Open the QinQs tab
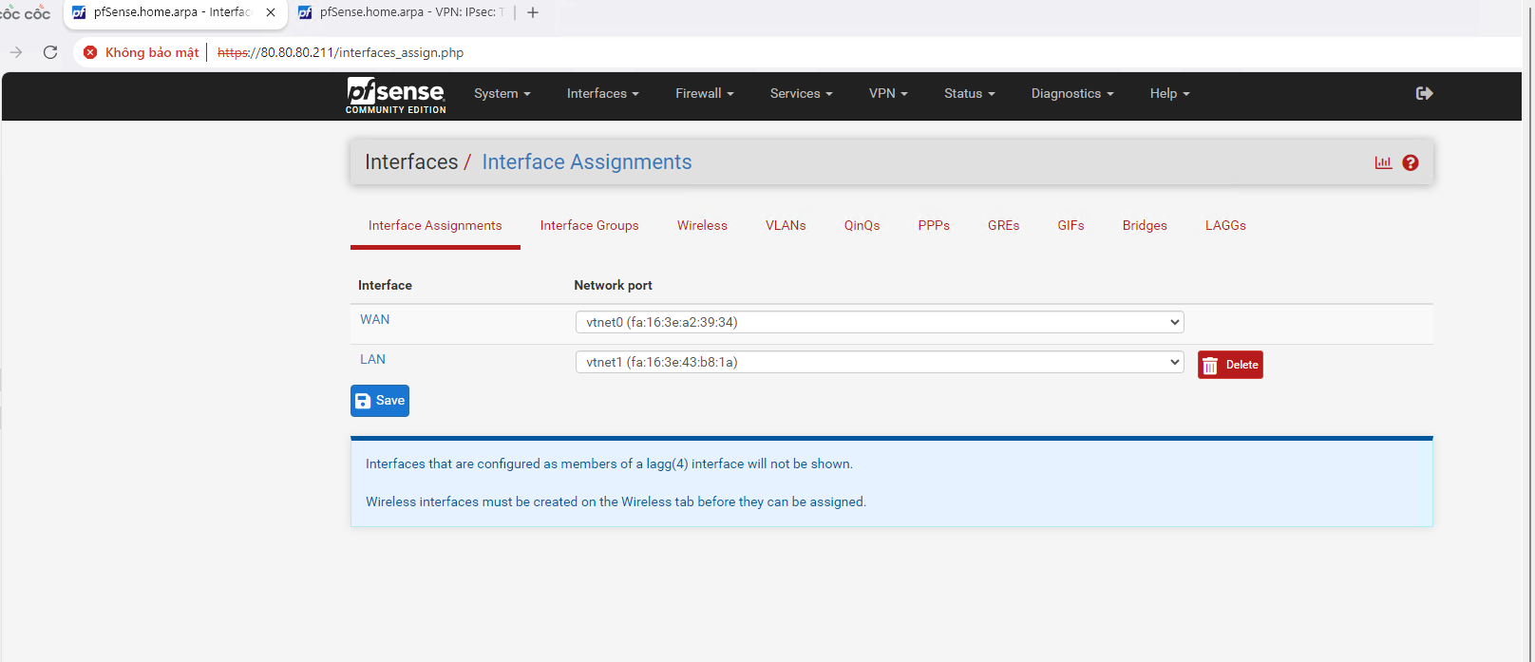The height and width of the screenshot is (662, 1535). click(x=862, y=225)
